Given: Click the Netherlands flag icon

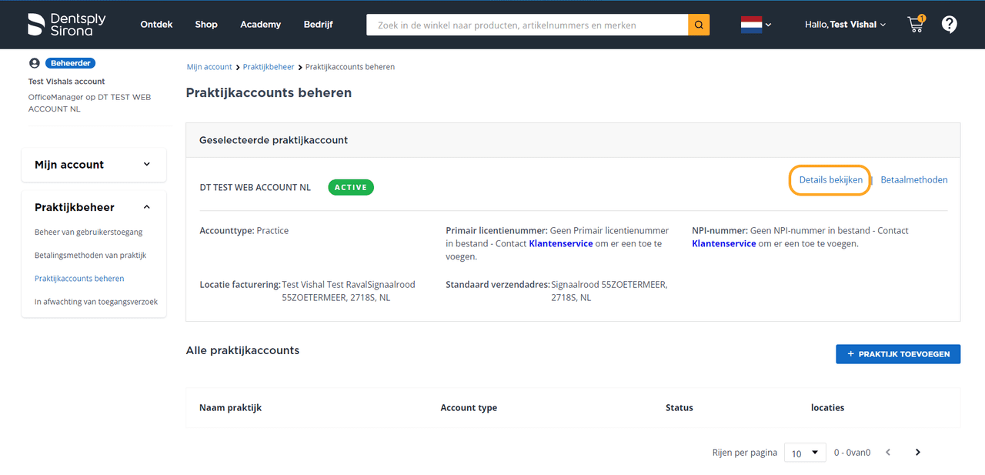Looking at the screenshot, I should [x=751, y=25].
